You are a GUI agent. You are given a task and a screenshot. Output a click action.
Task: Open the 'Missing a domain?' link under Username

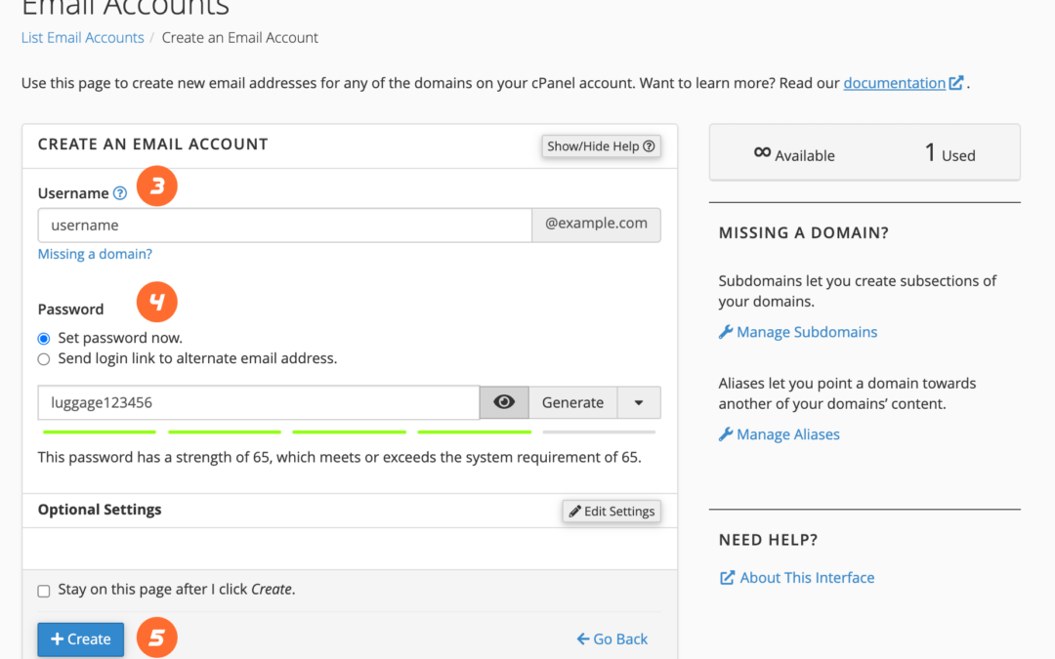[x=95, y=254]
